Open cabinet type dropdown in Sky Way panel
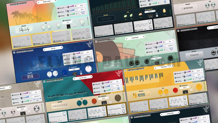 (x=69, y=22)
